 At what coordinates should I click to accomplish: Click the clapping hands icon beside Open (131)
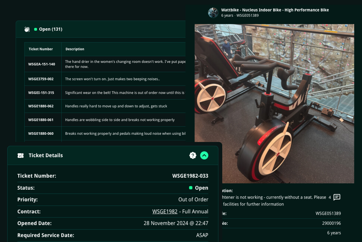(x=27, y=29)
